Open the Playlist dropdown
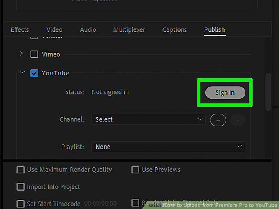 tap(168, 147)
